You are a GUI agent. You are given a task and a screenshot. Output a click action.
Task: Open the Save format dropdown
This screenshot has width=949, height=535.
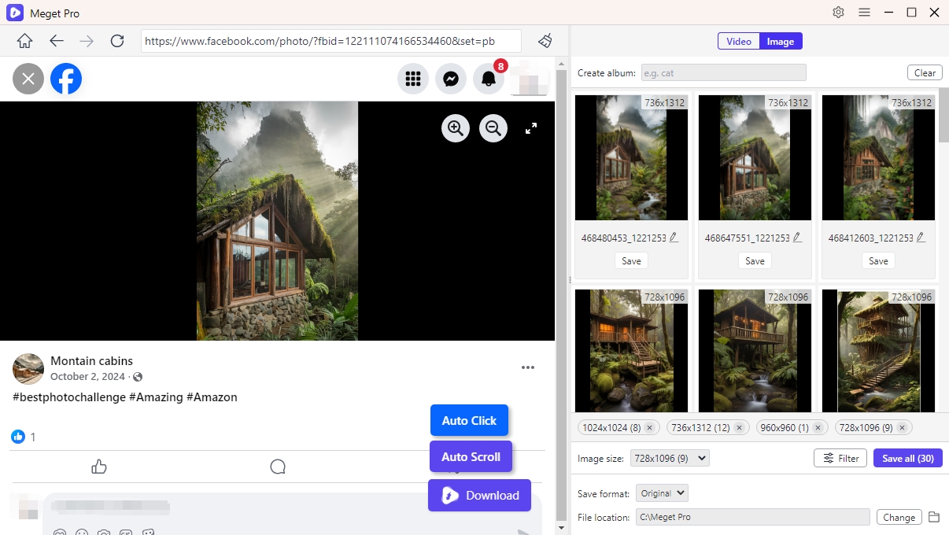pyautogui.click(x=662, y=493)
